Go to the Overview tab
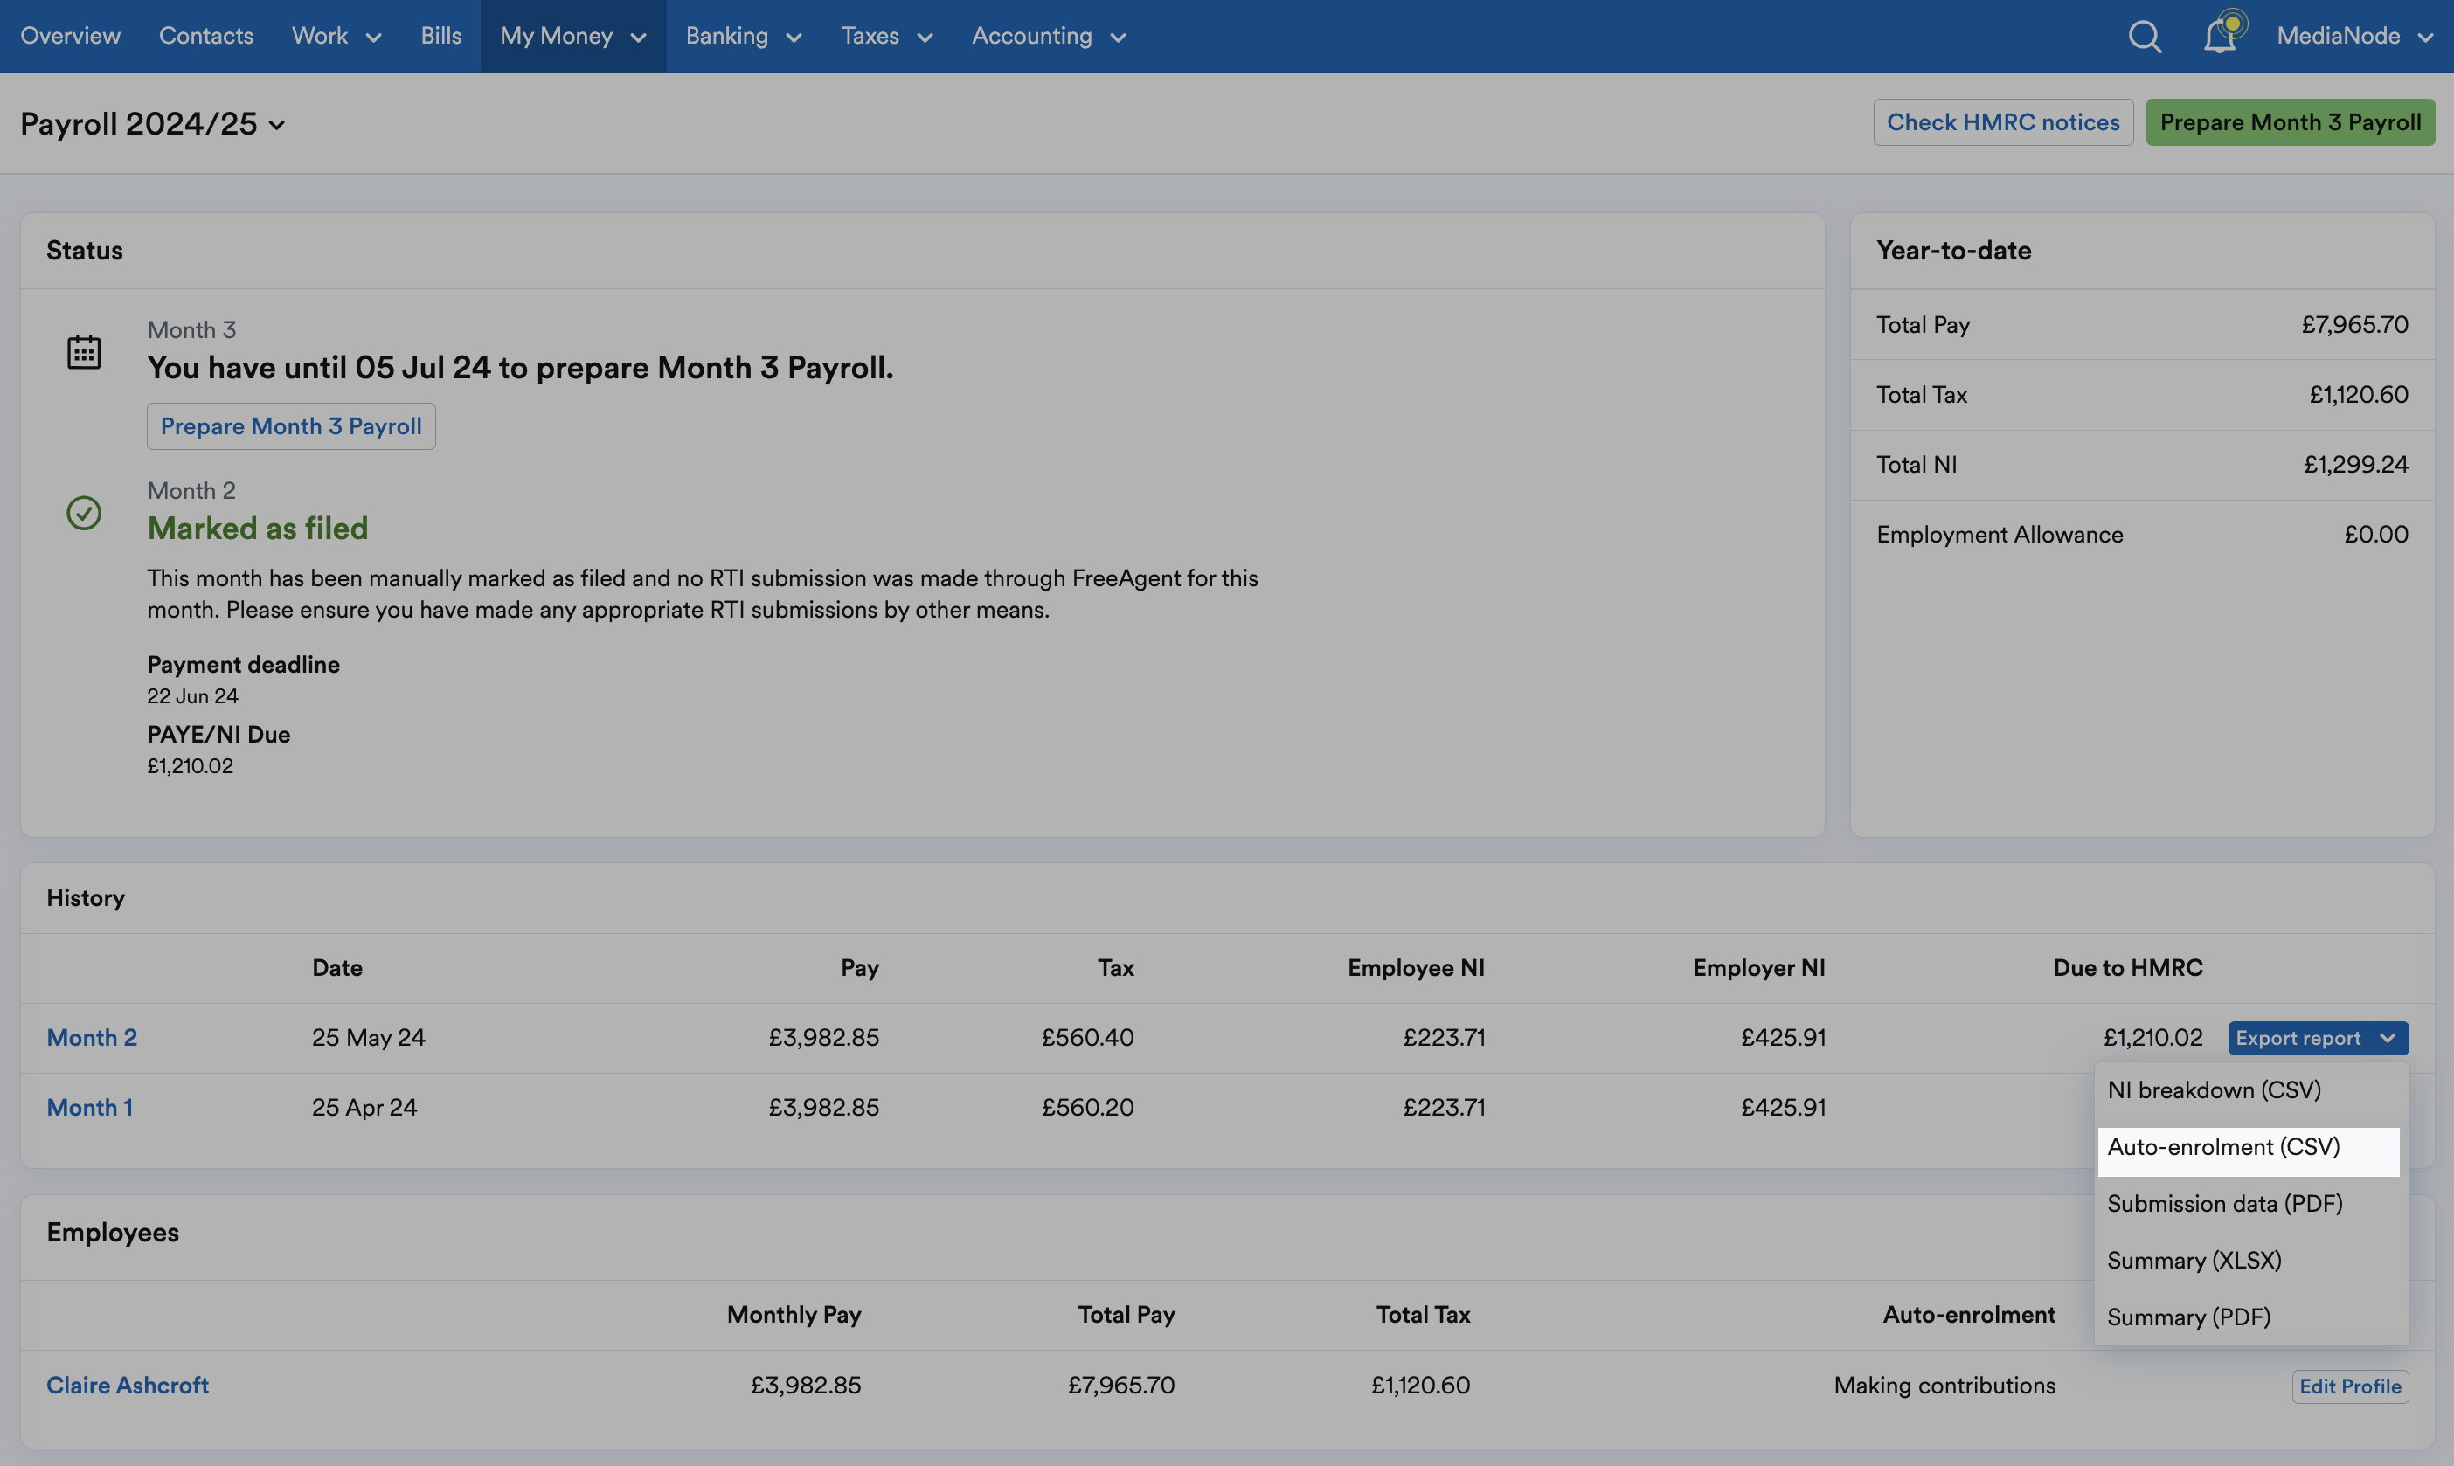The width and height of the screenshot is (2454, 1466). [x=70, y=37]
